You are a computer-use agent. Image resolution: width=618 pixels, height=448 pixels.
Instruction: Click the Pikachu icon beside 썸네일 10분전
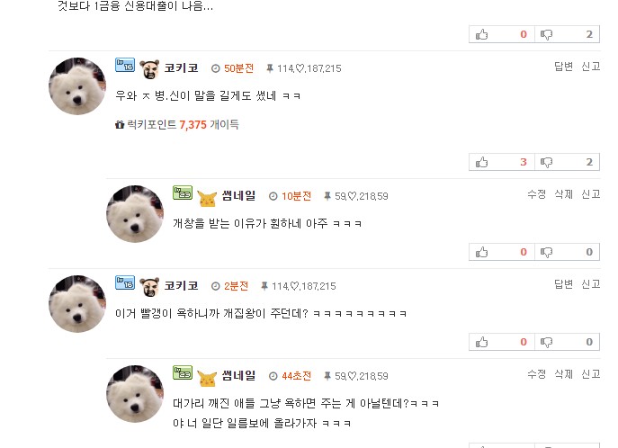tap(207, 198)
